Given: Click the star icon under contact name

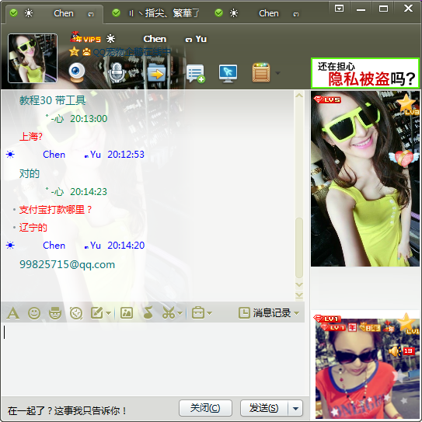Looking at the screenshot, I should point(74,51).
